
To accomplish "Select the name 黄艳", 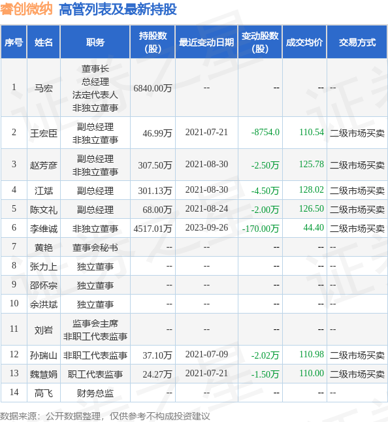I will click(44, 248).
